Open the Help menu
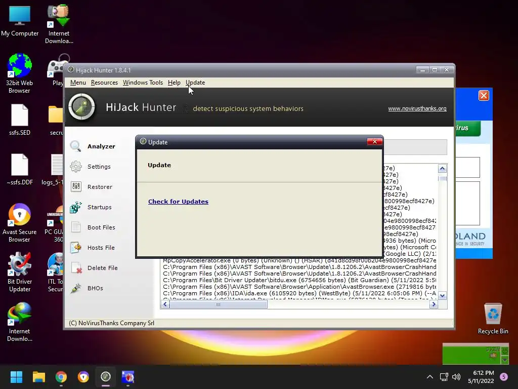Viewport: 518px width, 389px height. [174, 83]
